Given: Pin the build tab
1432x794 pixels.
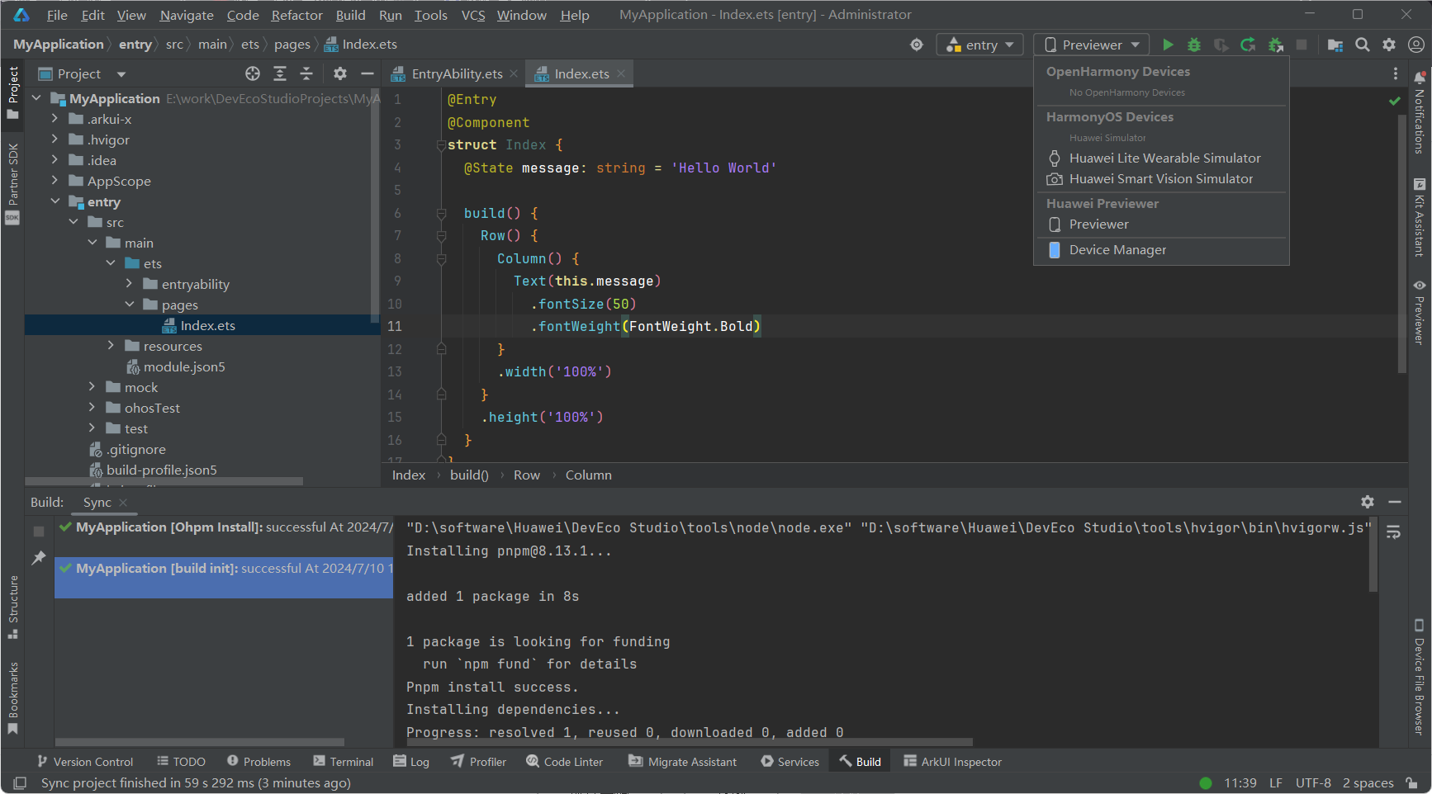Looking at the screenshot, I should coord(39,559).
